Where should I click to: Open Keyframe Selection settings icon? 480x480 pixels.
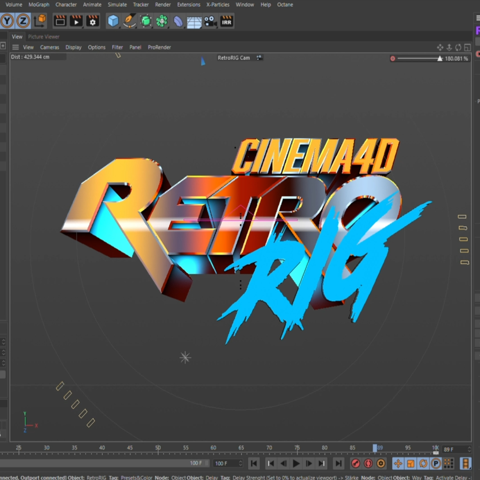[381, 464]
